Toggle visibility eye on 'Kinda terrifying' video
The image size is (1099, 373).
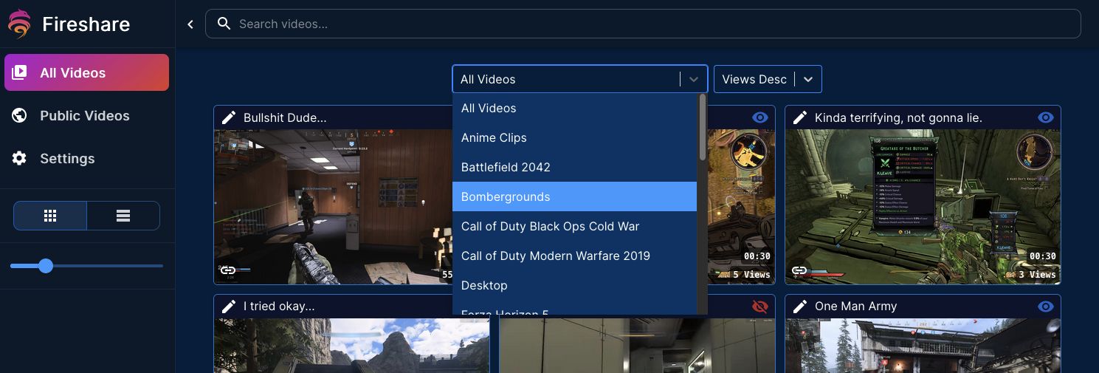coord(1045,117)
